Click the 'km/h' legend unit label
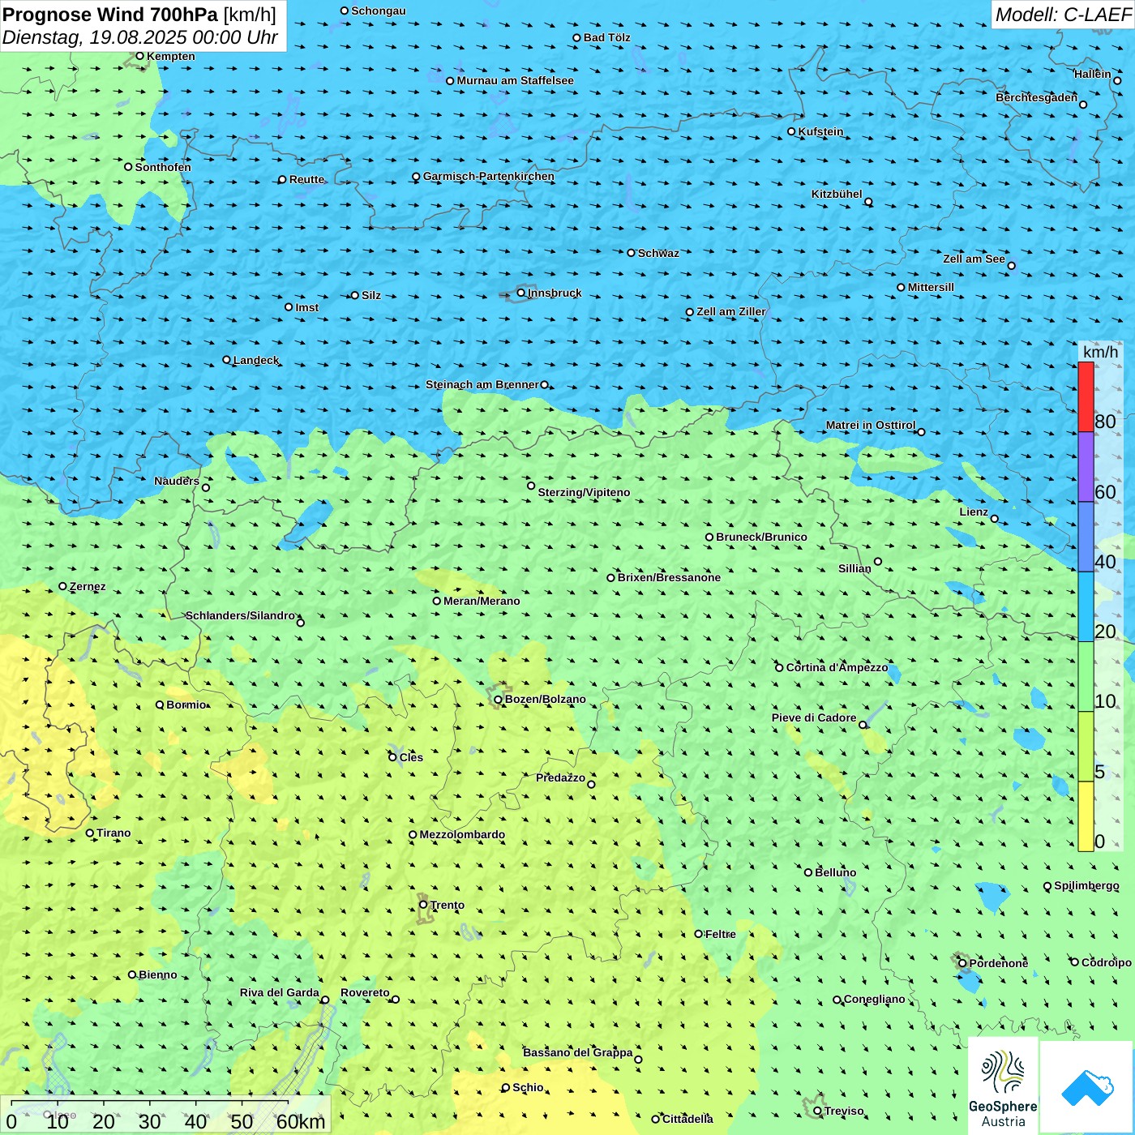 pyautogui.click(x=1100, y=352)
